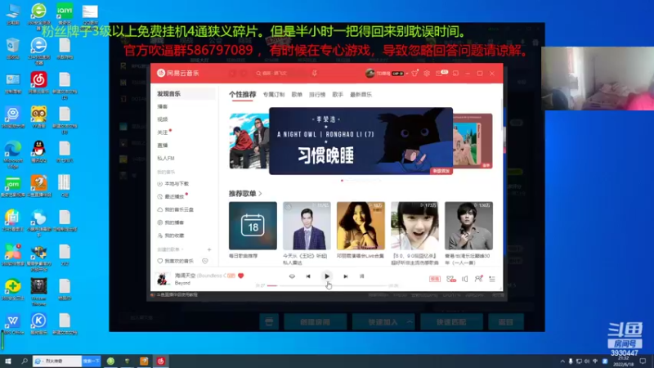
Task: Open the QQ penguin desktop icon
Action: pos(38,151)
